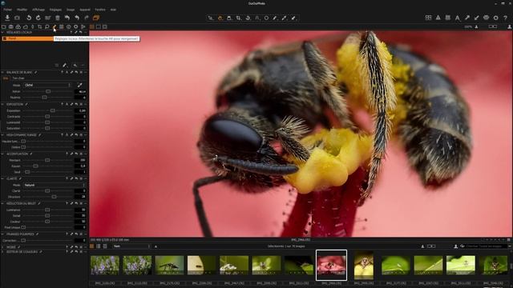Select the Loupe cursor tool
This screenshot has height=288, width=513.
pos(229,18)
